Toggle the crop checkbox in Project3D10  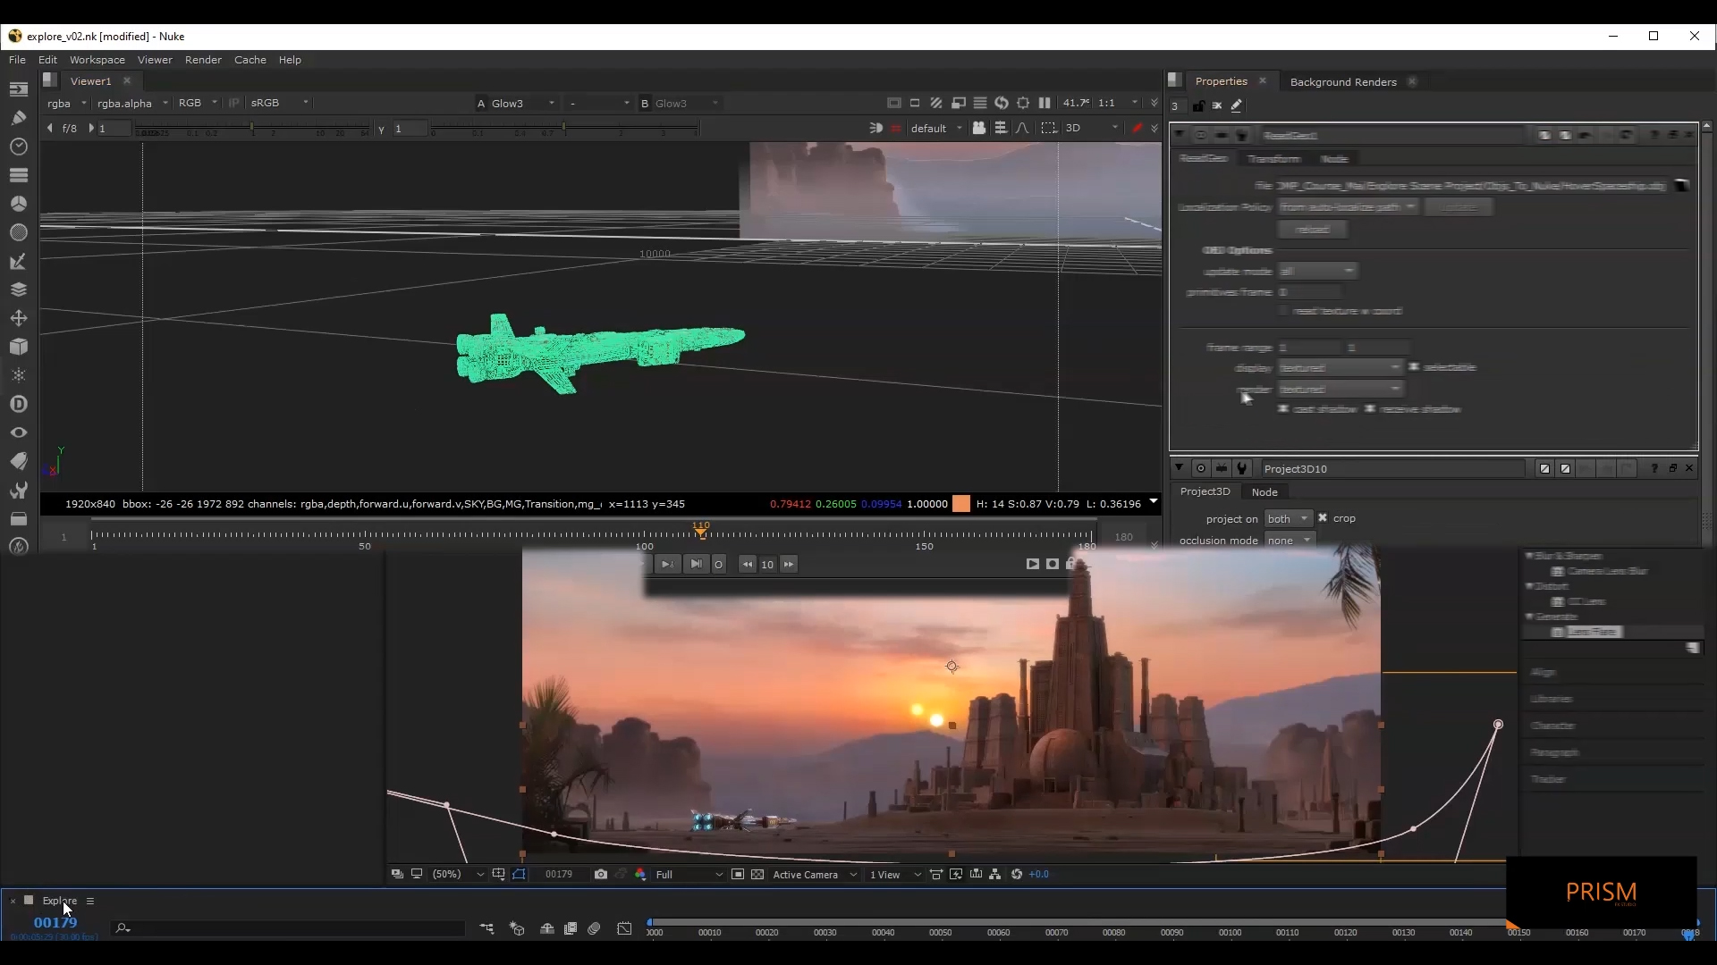point(1323,518)
